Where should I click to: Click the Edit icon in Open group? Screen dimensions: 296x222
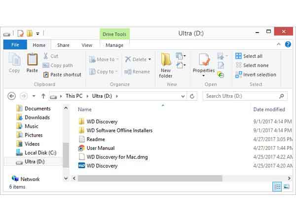pos(221,66)
